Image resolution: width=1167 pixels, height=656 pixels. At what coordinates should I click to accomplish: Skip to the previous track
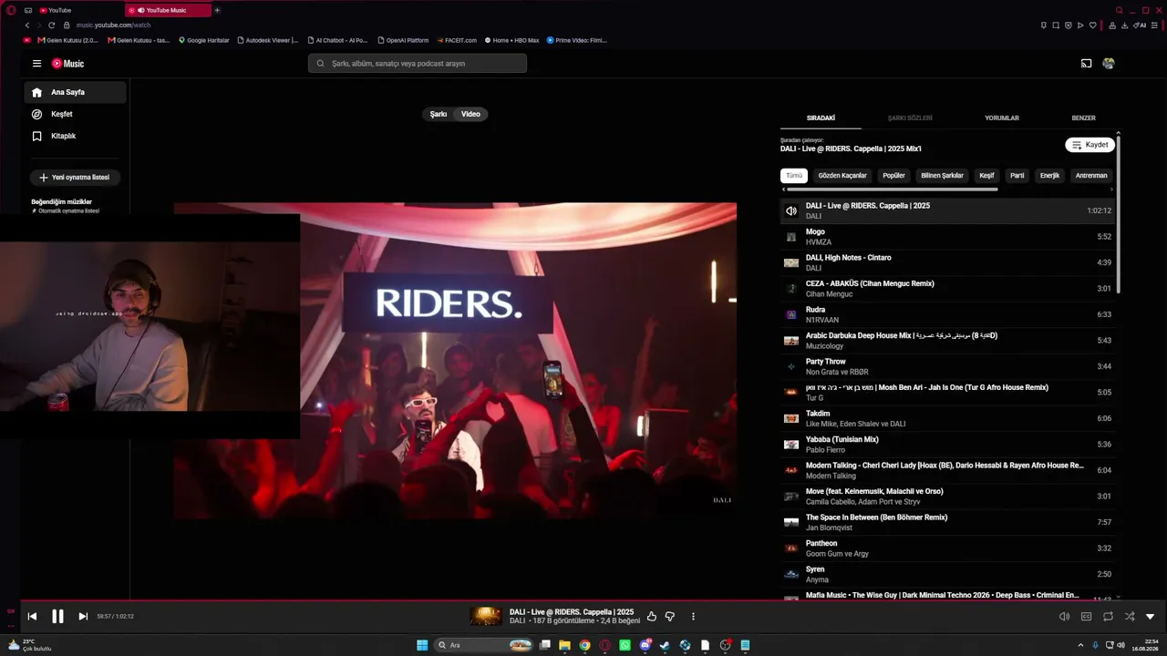[x=32, y=617]
